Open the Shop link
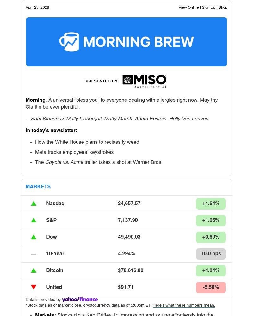The width and height of the screenshot is (253, 316). (x=223, y=7)
